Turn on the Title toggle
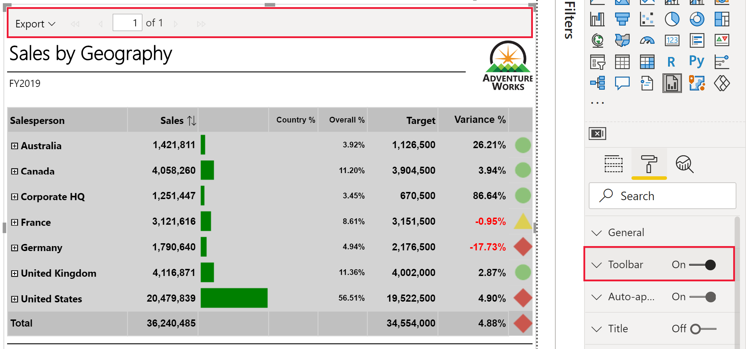This screenshot has width=746, height=349. pyautogui.click(x=703, y=329)
